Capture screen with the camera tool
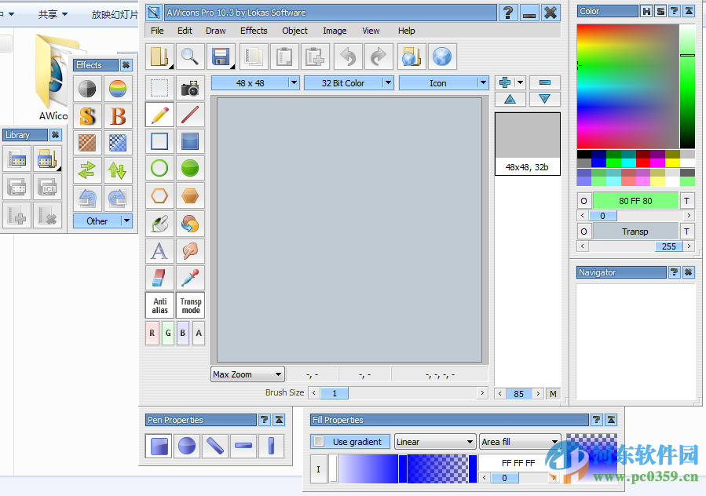This screenshot has height=496, width=706. pos(190,88)
